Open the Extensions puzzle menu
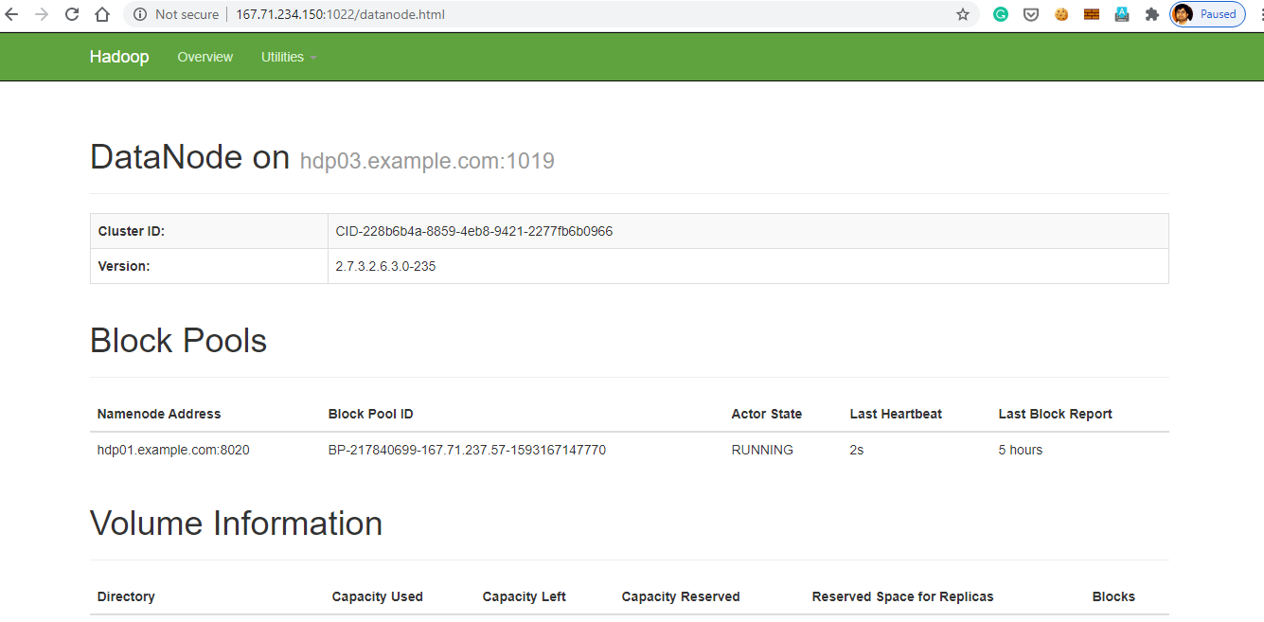This screenshot has width=1264, height=622. 1152,14
